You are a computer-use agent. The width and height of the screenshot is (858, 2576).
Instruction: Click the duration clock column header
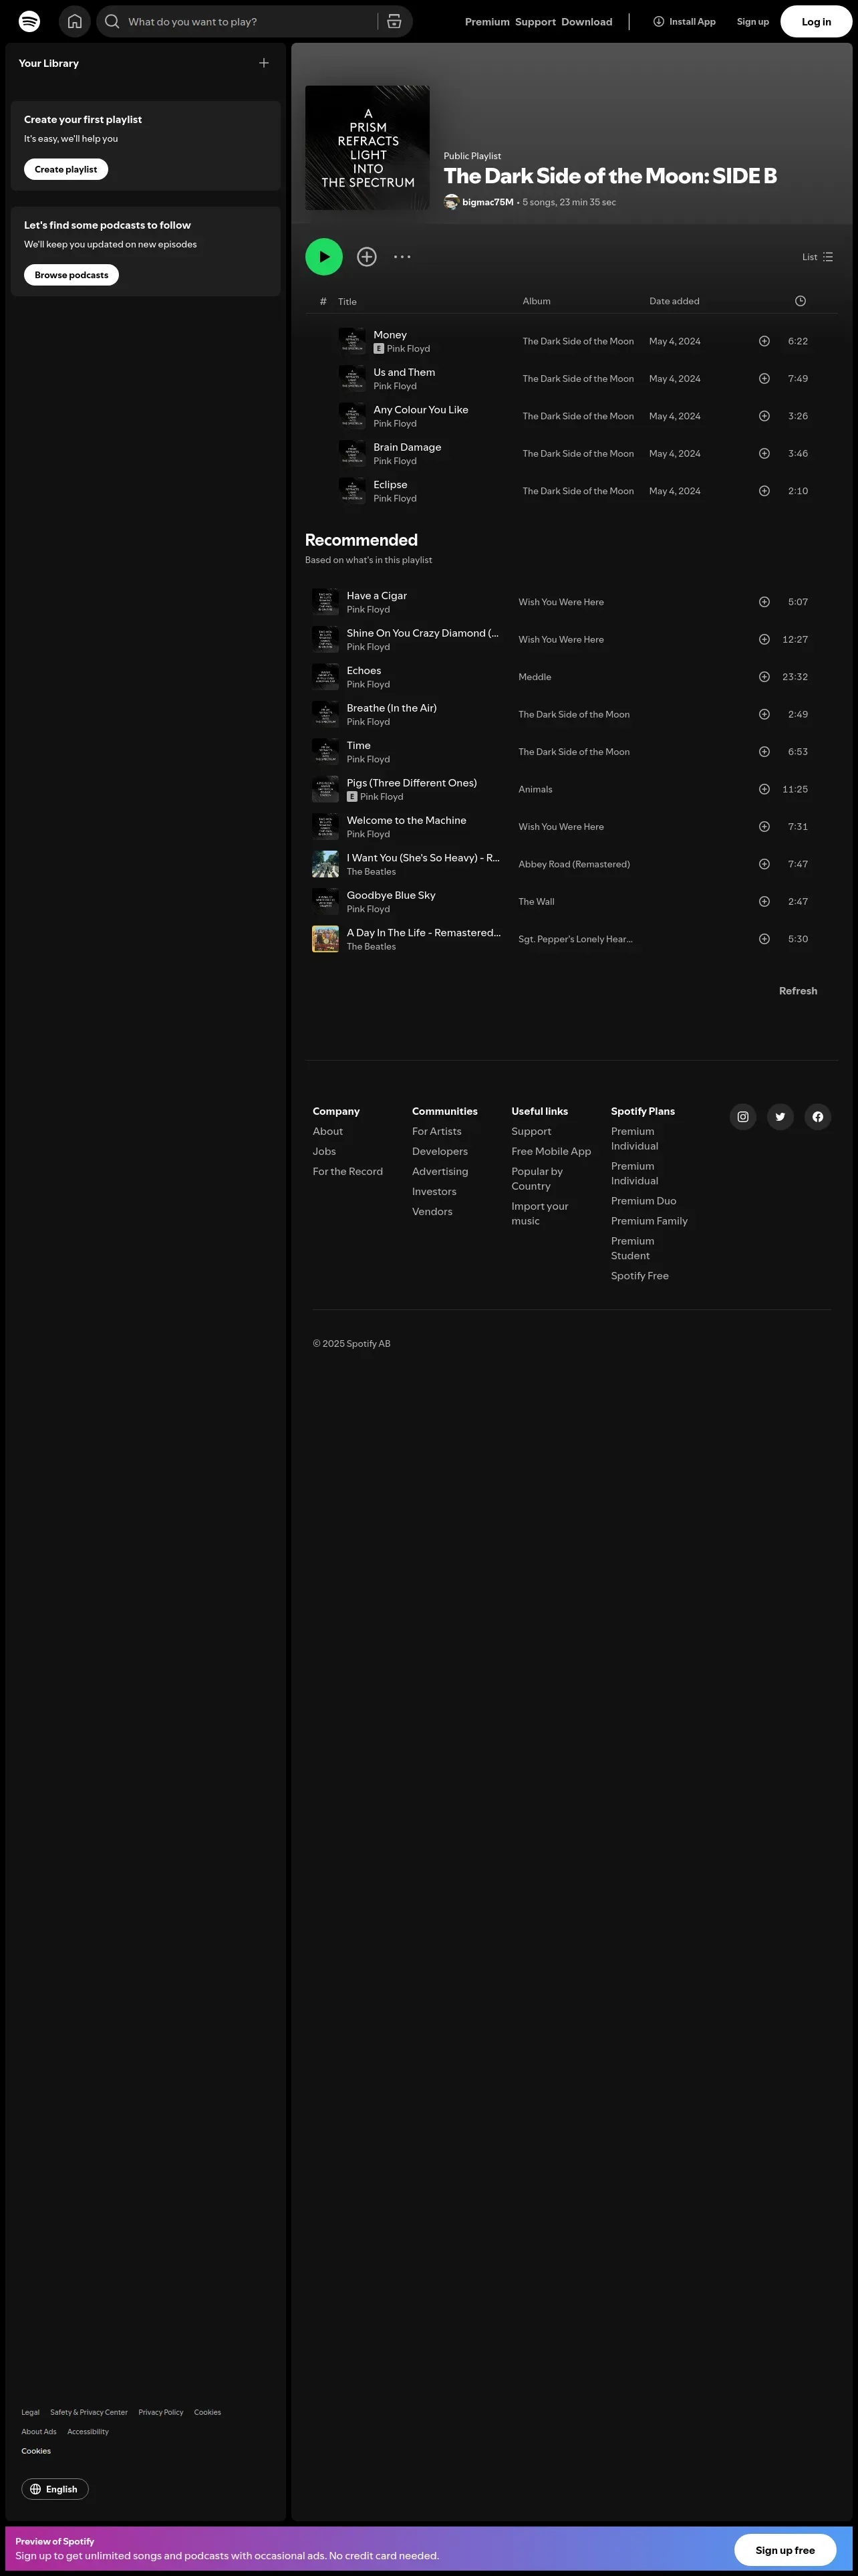[x=800, y=301]
